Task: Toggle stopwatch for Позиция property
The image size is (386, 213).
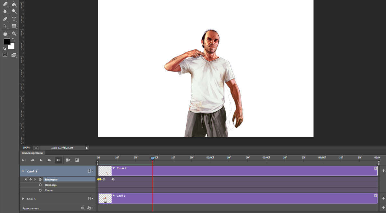Action: tap(40, 179)
